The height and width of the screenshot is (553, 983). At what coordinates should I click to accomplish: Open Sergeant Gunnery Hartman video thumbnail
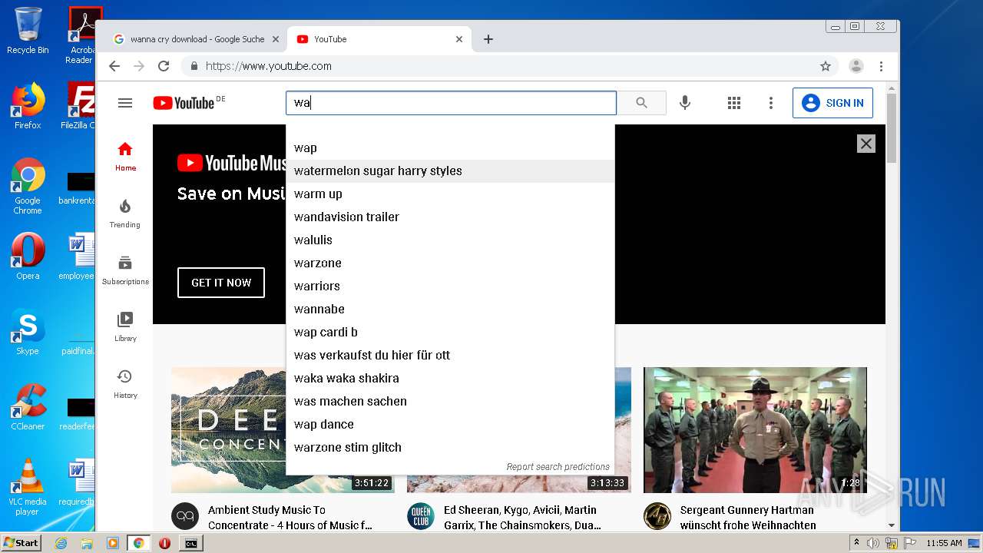[x=755, y=430]
